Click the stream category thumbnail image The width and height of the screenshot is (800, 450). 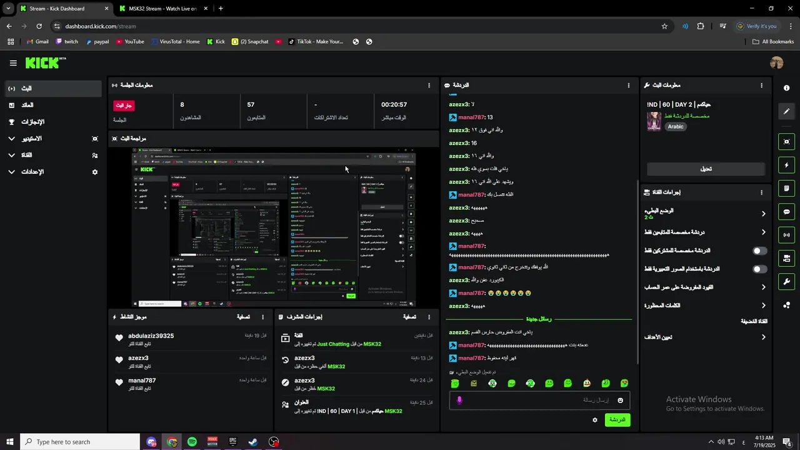point(654,121)
